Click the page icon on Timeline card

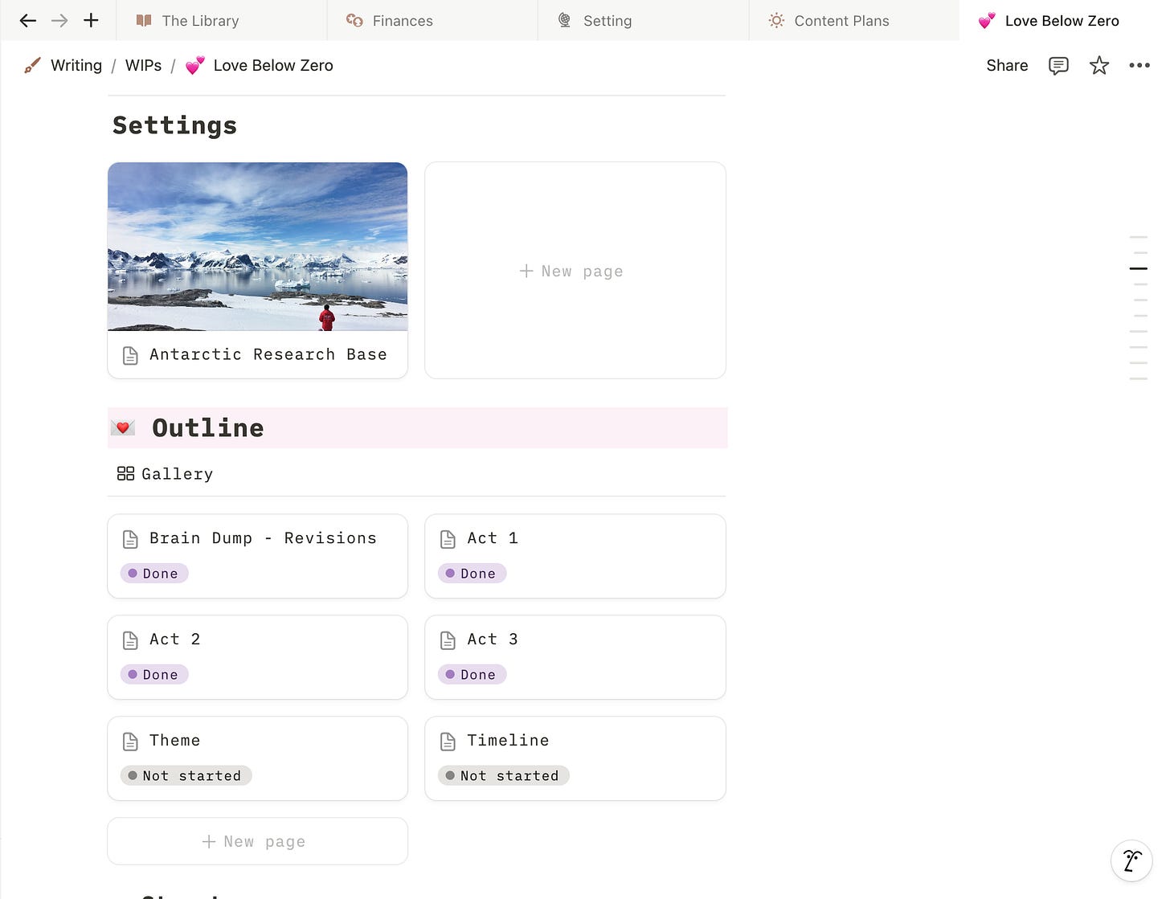pyautogui.click(x=448, y=742)
